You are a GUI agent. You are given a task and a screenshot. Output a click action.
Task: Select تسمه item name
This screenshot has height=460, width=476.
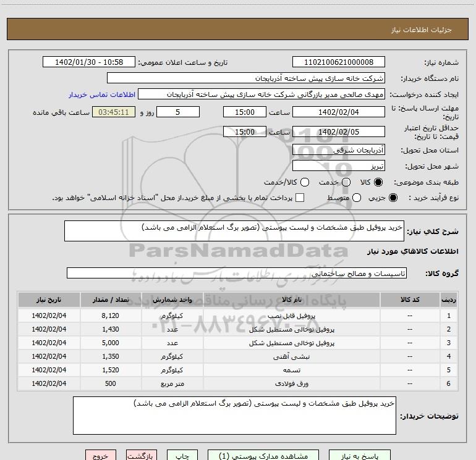[291, 370]
